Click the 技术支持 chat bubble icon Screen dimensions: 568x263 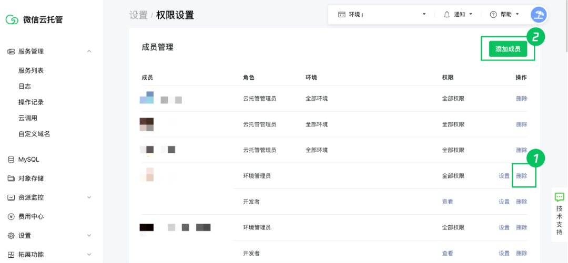pyautogui.click(x=559, y=197)
